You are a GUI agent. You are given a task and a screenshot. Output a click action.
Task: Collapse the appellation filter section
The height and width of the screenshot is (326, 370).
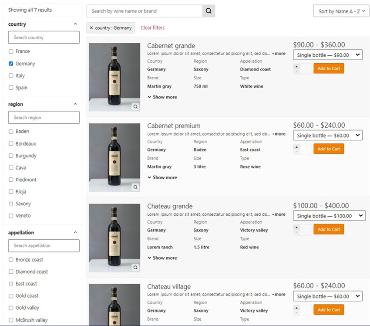tap(75, 232)
